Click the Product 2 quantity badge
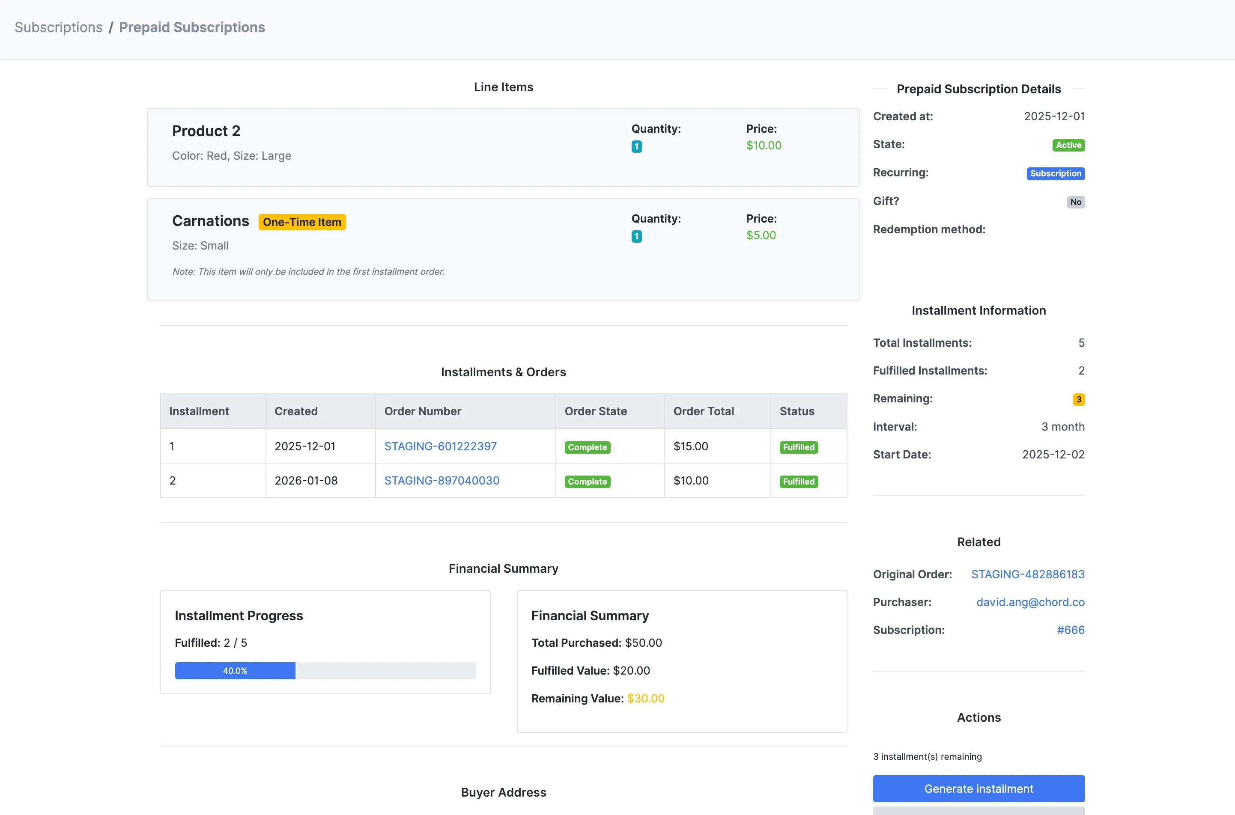The height and width of the screenshot is (815, 1235). (x=636, y=146)
